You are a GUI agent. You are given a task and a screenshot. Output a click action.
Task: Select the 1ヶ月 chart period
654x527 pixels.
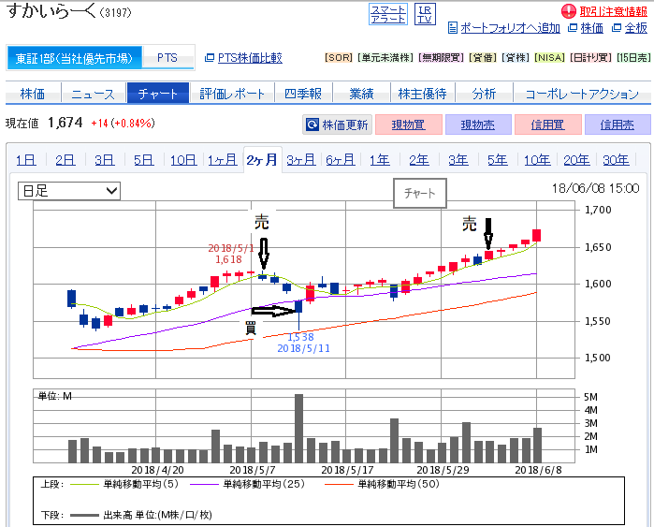[223, 159]
